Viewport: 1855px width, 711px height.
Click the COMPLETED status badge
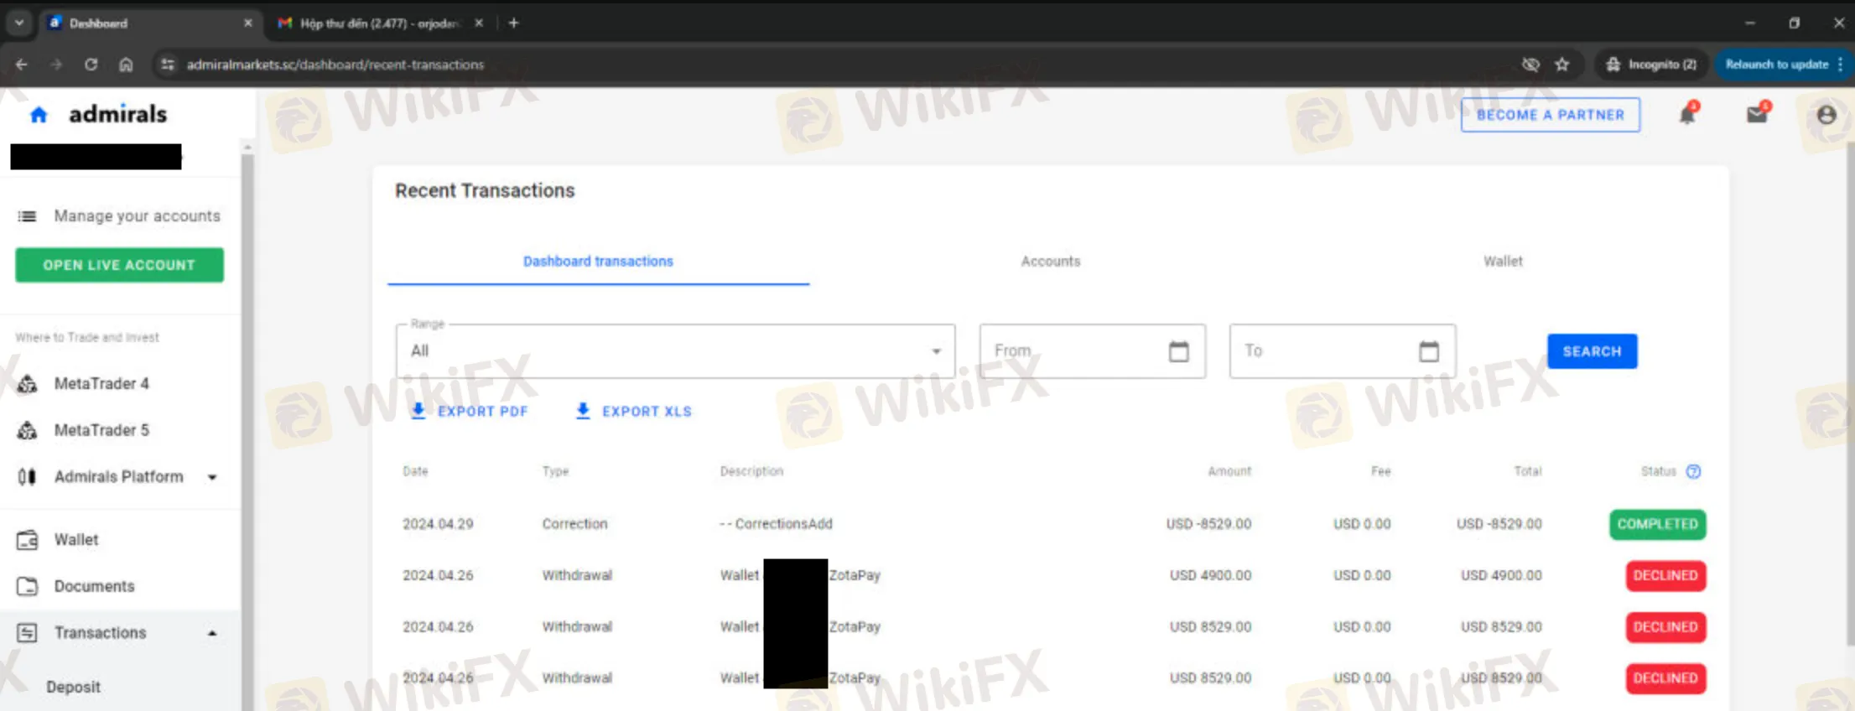(x=1657, y=524)
